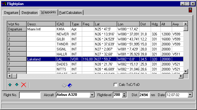
Task: Click the Lon column header
Action: coord(128,24)
